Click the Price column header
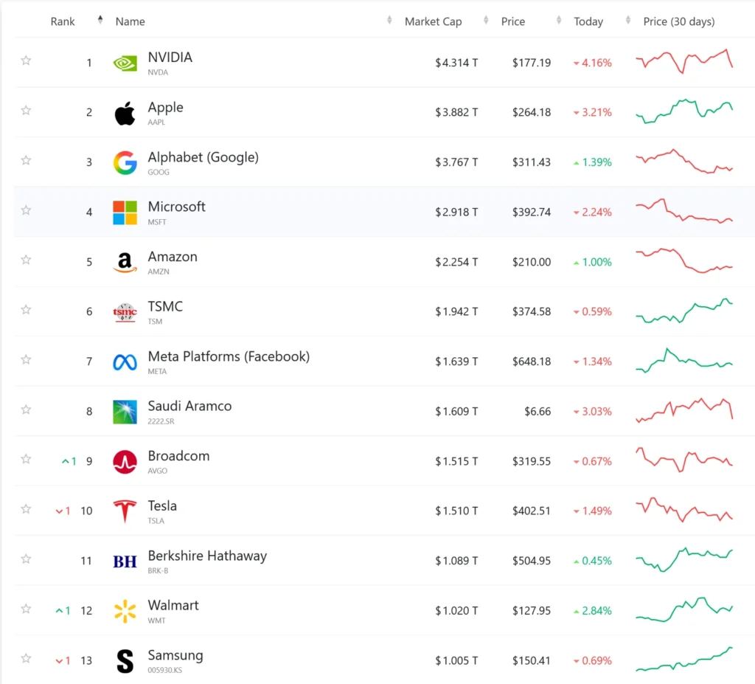The height and width of the screenshot is (684, 755). coord(513,21)
